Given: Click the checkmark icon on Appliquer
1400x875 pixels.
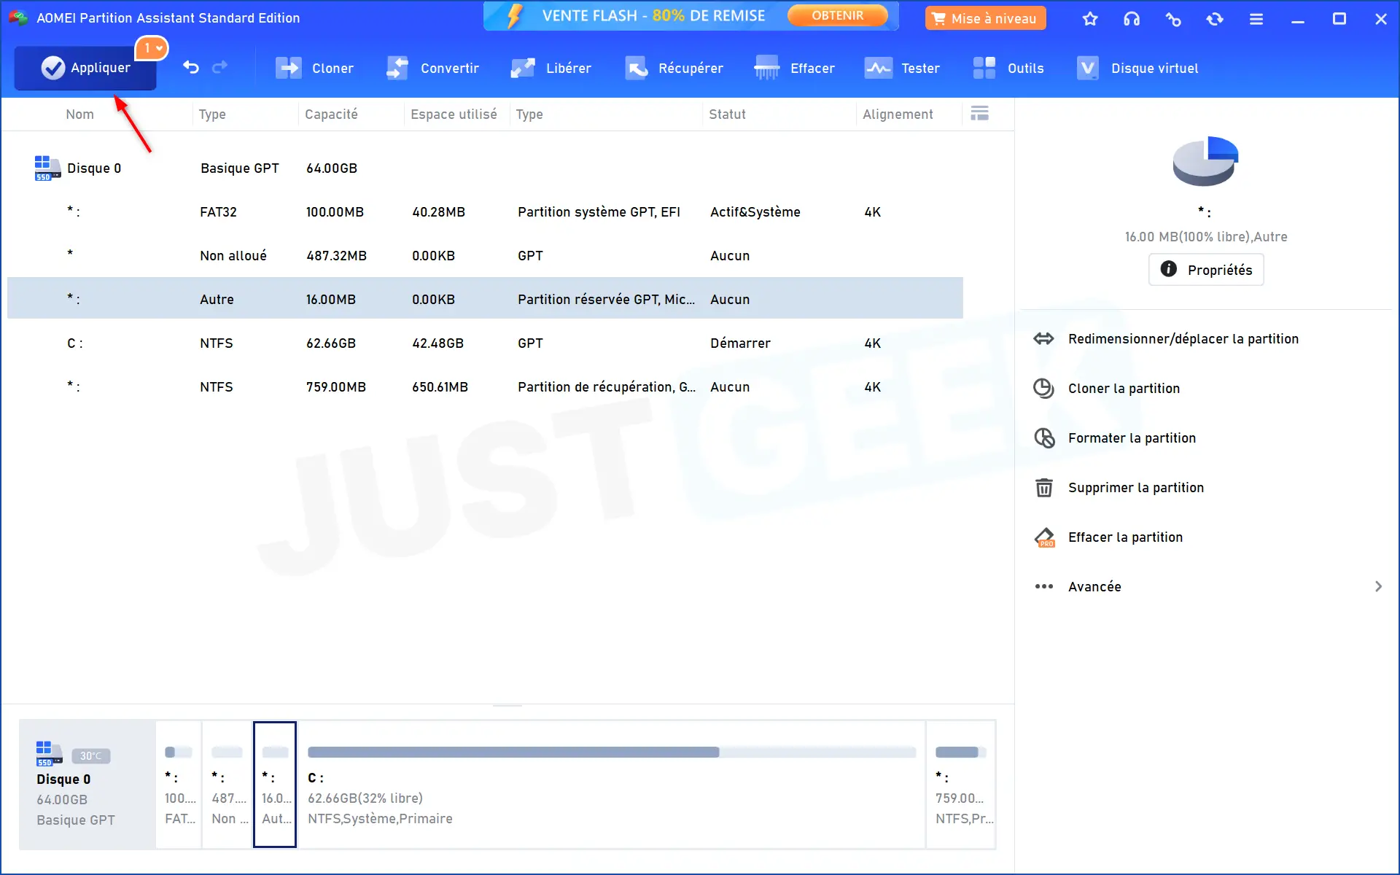Looking at the screenshot, I should (x=52, y=68).
